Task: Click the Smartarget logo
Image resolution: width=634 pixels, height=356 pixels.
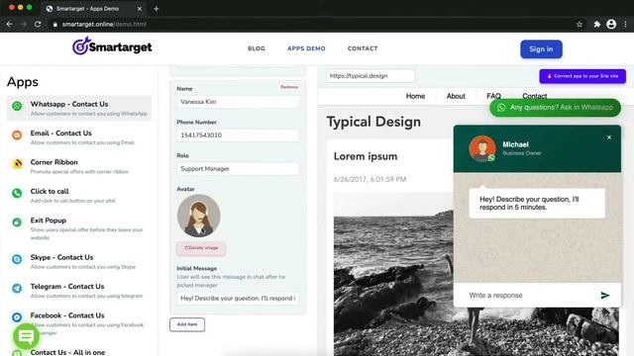Action: pyautogui.click(x=112, y=46)
